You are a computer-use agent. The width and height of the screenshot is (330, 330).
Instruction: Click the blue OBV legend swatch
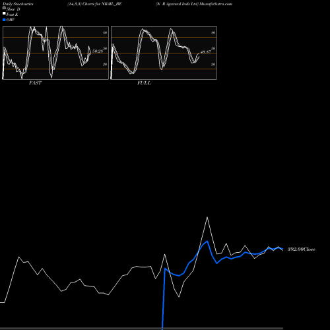point(4,20)
